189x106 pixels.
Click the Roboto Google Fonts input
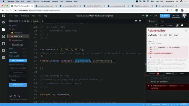pyautogui.click(x=18, y=80)
